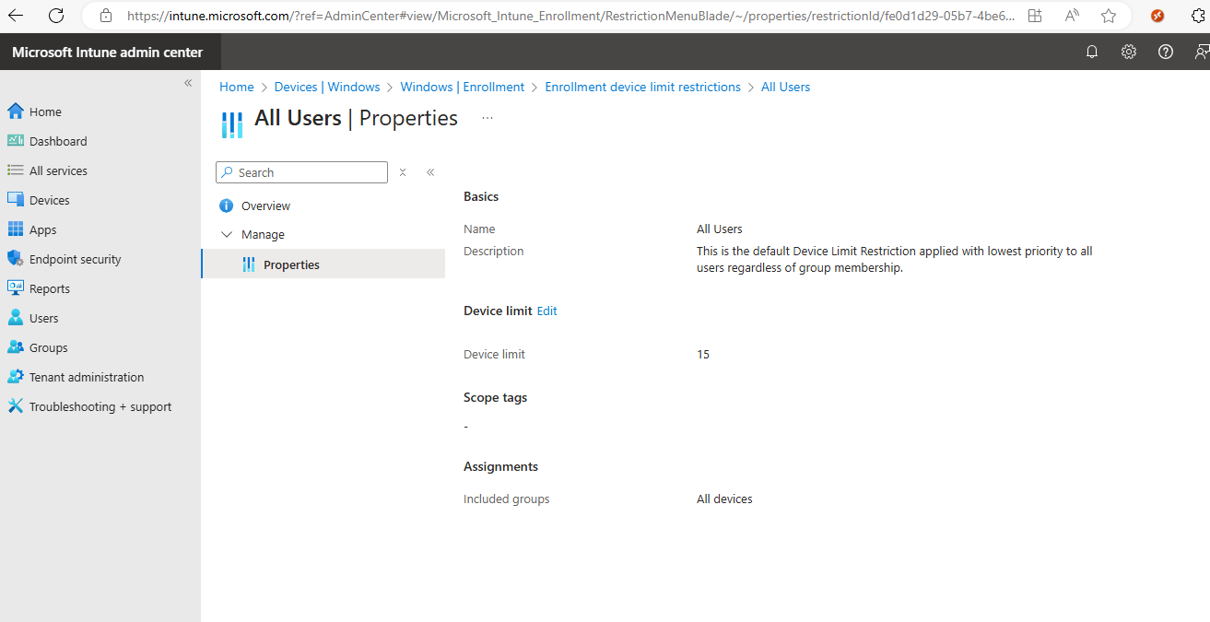Open notifications bell in Intune header
This screenshot has height=622, width=1210.
click(1092, 52)
